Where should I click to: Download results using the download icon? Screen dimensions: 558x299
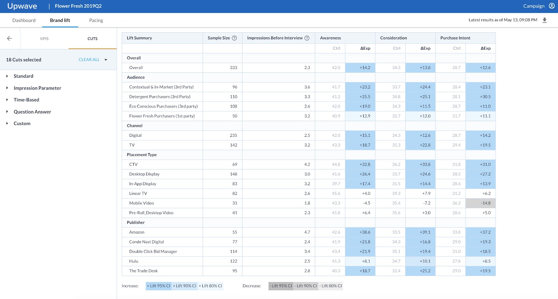coord(544,20)
